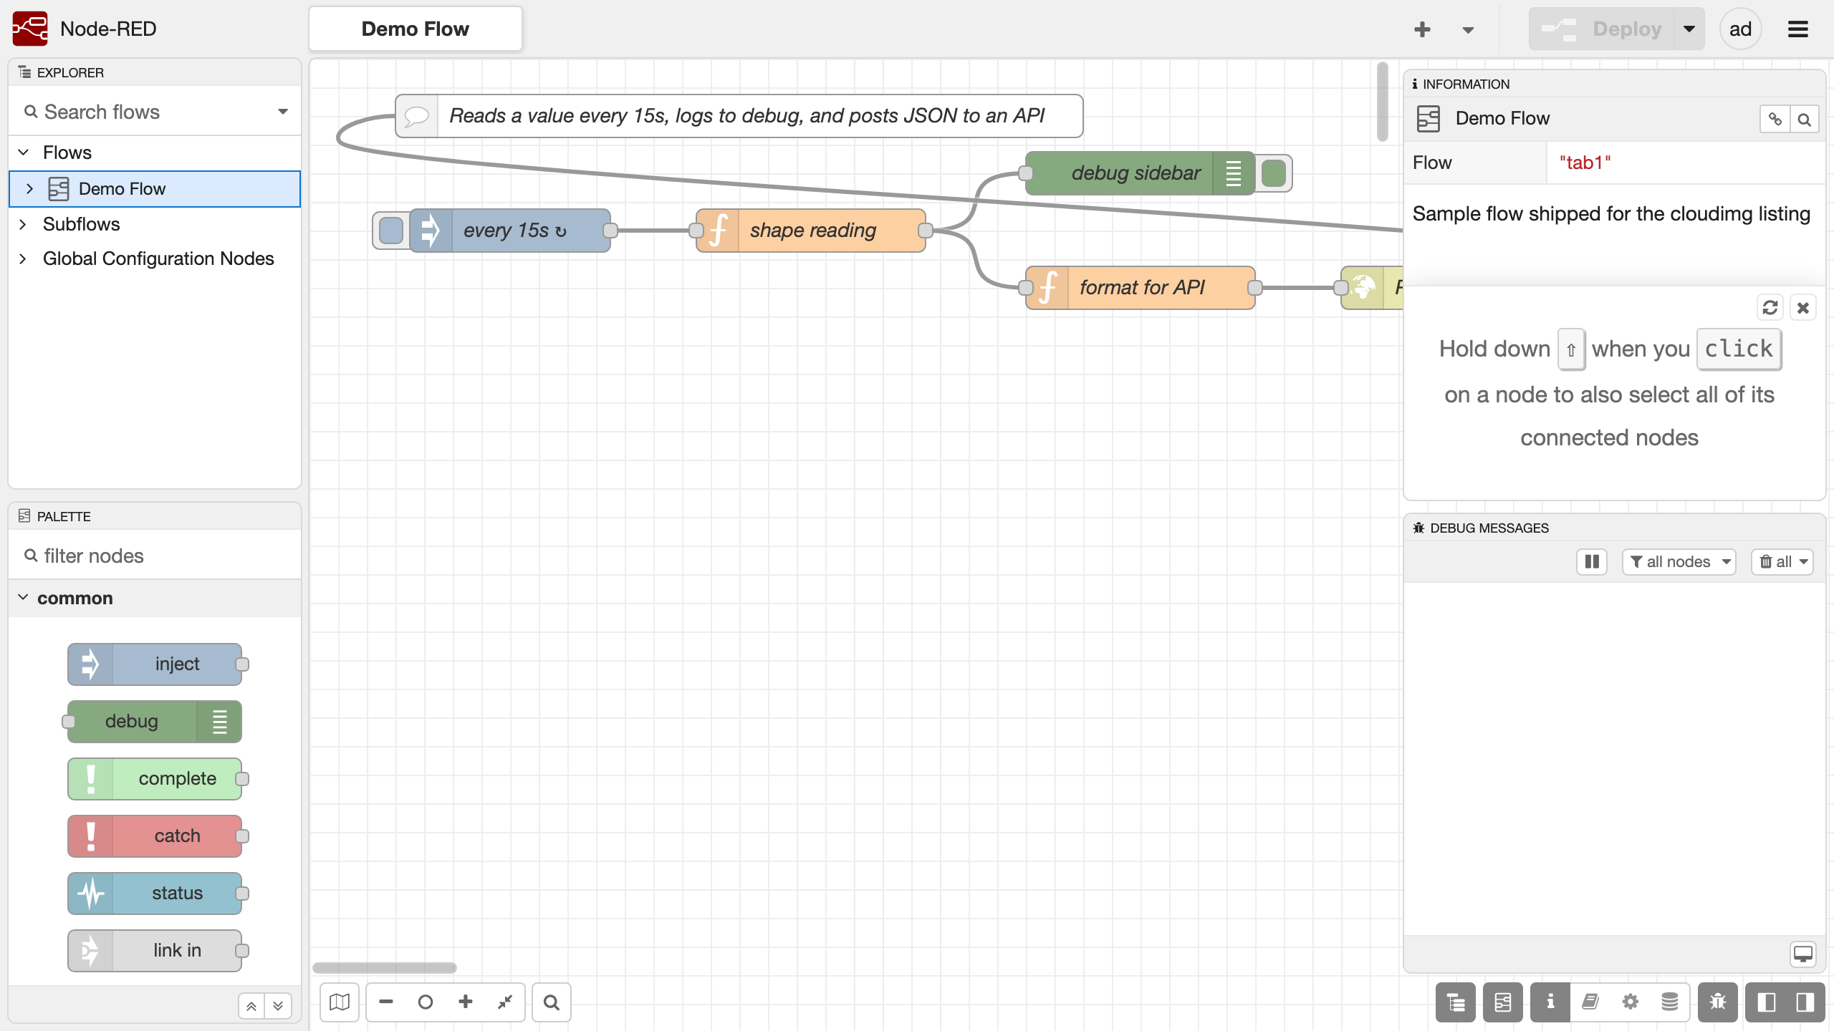Viewport: 1834px width, 1031px height.
Task: Trigger the 'every 15s' inject node button
Action: (391, 231)
